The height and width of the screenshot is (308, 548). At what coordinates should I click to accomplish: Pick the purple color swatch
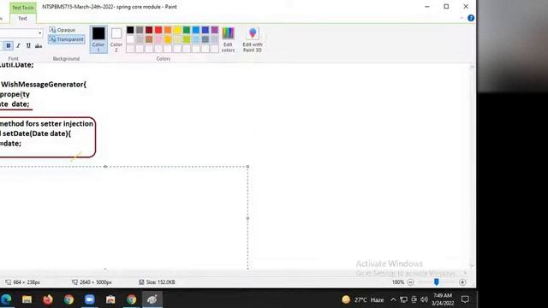215,30
